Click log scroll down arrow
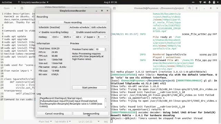Viewport: 221px width, 124px height. click(x=106, y=107)
